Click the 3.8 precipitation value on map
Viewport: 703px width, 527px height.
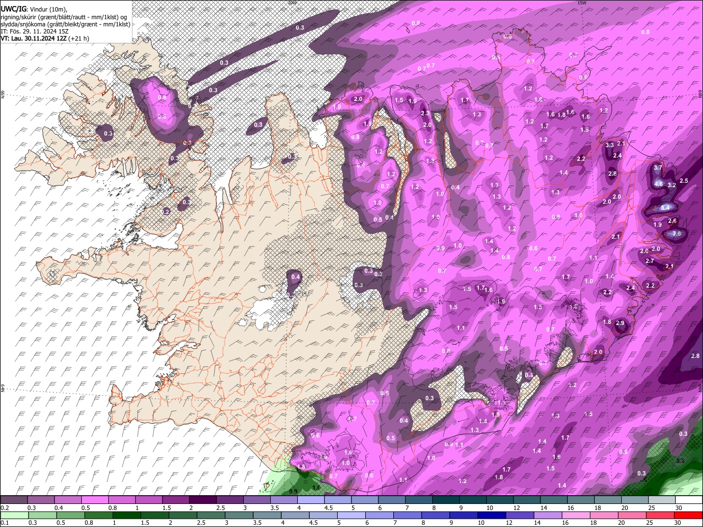tap(677, 233)
